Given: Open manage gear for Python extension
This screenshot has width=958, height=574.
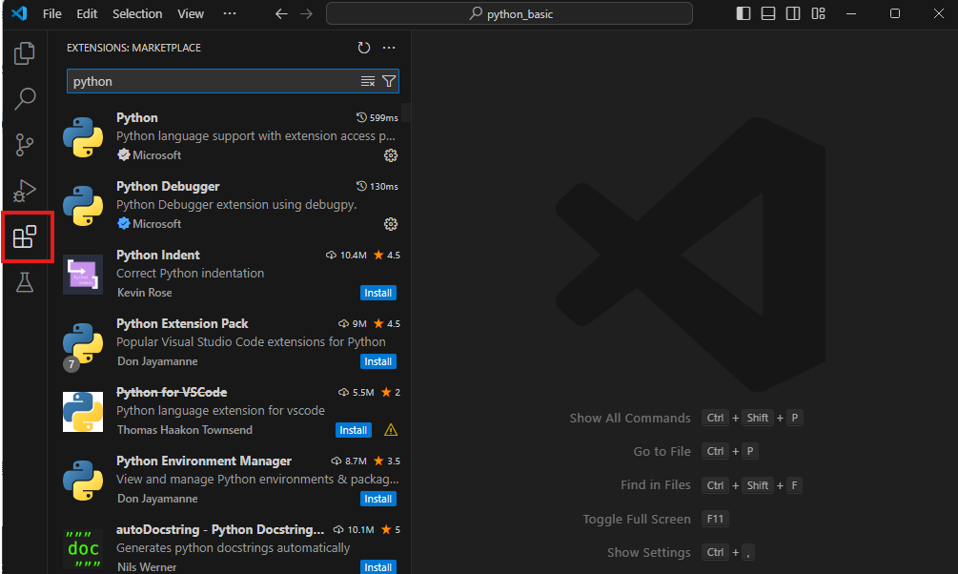Looking at the screenshot, I should [x=391, y=155].
